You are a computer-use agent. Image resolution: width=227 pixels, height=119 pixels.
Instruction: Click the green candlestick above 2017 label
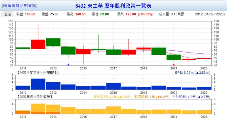pyautogui.click(x=113, y=52)
